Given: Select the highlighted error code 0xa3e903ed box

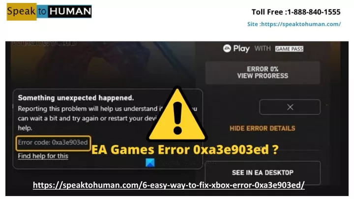Looking at the screenshot, I should 53,143.
